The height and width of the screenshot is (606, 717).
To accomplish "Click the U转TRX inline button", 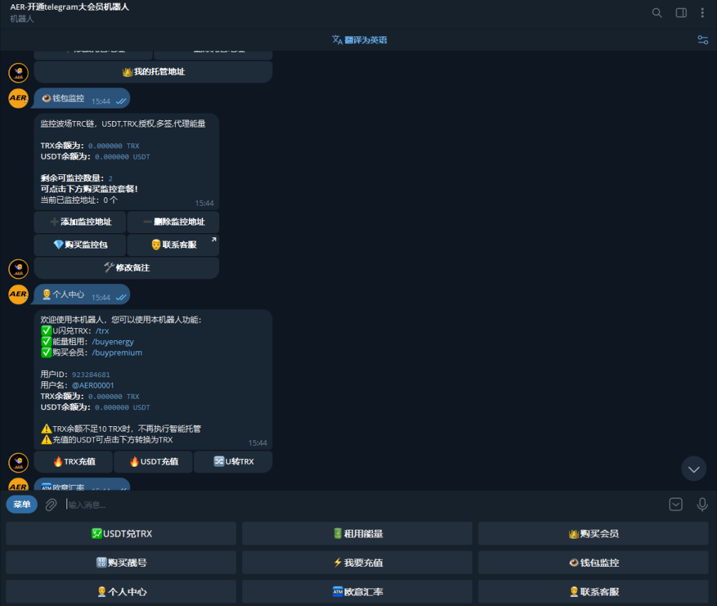I will pyautogui.click(x=232, y=461).
